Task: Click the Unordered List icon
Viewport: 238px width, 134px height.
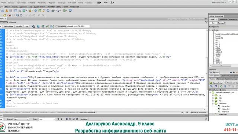Action: 67,119
